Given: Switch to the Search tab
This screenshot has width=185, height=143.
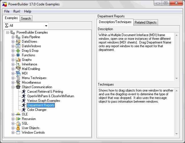Looking at the screenshot, I should click(26, 18).
